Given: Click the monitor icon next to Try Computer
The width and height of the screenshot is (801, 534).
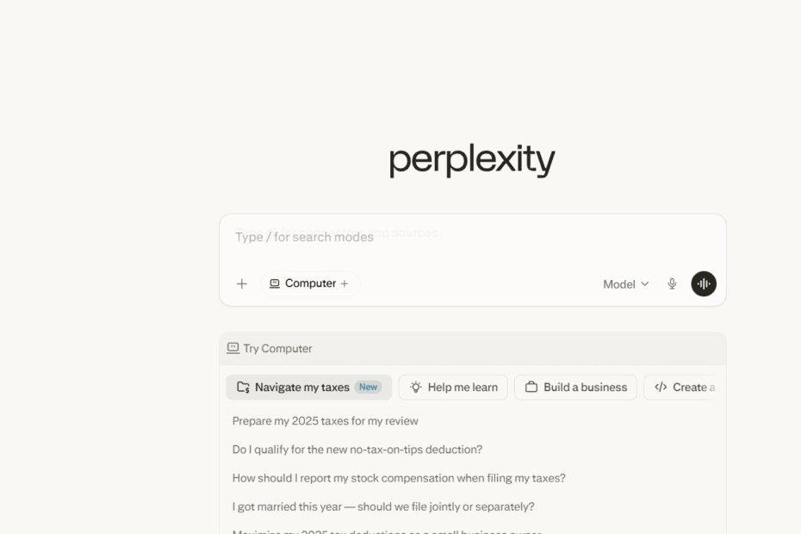Looking at the screenshot, I should click(x=233, y=347).
